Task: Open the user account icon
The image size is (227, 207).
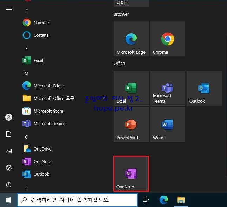Action: point(9,117)
